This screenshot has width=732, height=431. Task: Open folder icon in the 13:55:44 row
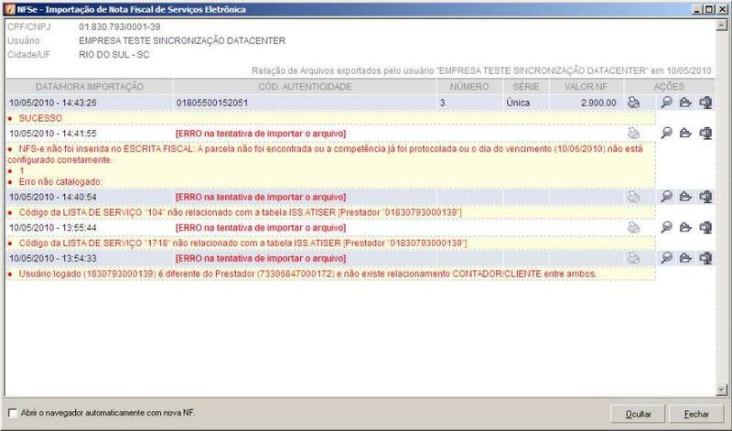click(685, 228)
